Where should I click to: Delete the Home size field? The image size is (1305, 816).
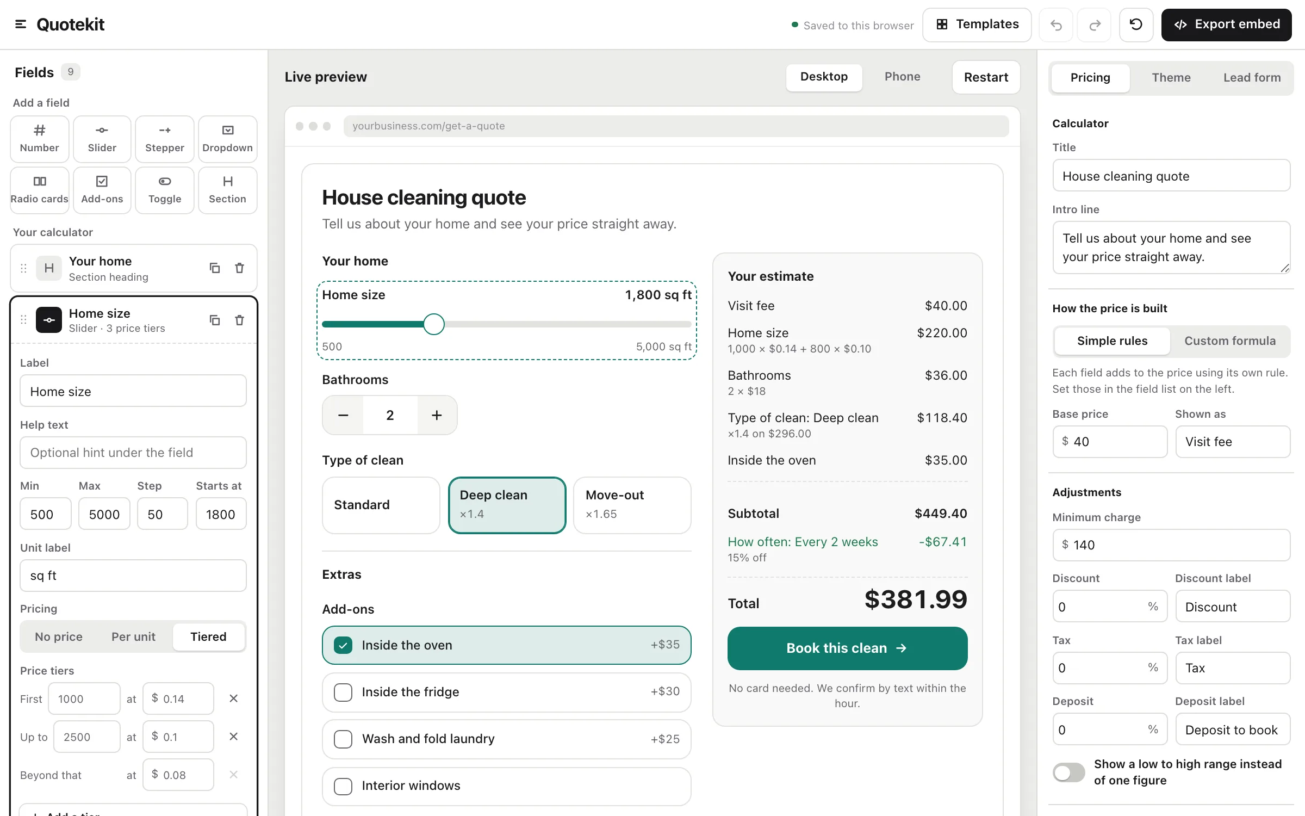coord(239,320)
